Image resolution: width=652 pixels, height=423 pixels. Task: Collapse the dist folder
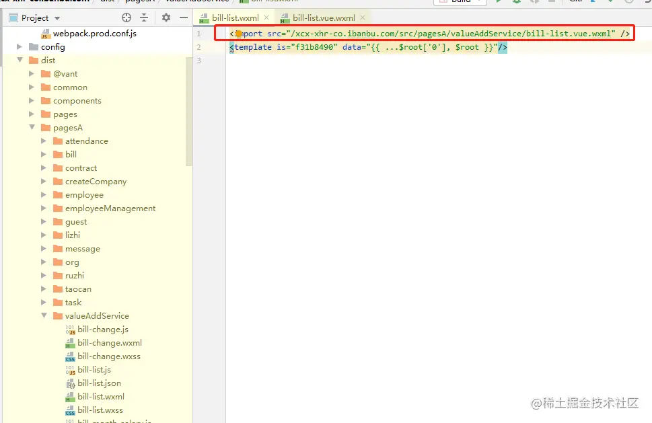pos(20,60)
